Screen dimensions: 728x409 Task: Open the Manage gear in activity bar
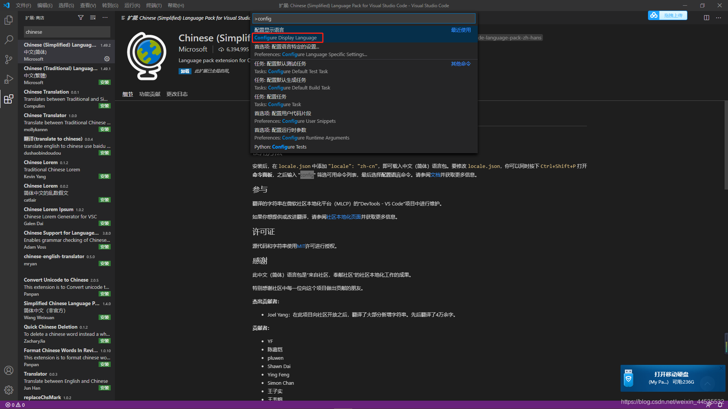[8, 390]
